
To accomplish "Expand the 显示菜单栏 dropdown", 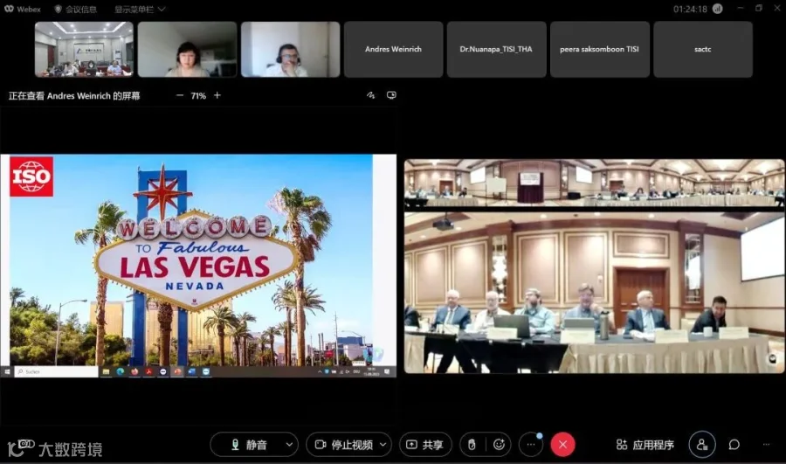I will pos(140,9).
